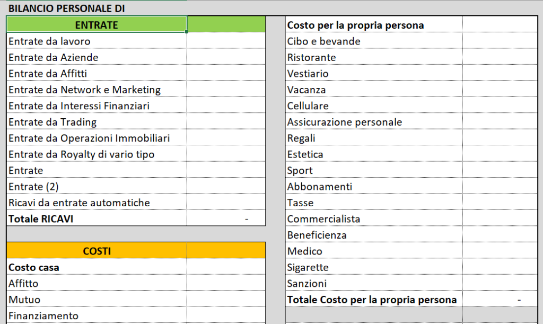Select the 'Costo casa' heading cell
543x324 pixels.
pyautogui.click(x=97, y=267)
